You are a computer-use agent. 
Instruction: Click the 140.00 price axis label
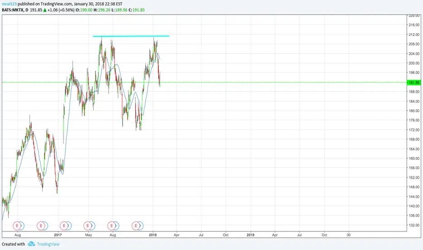coord(414,206)
